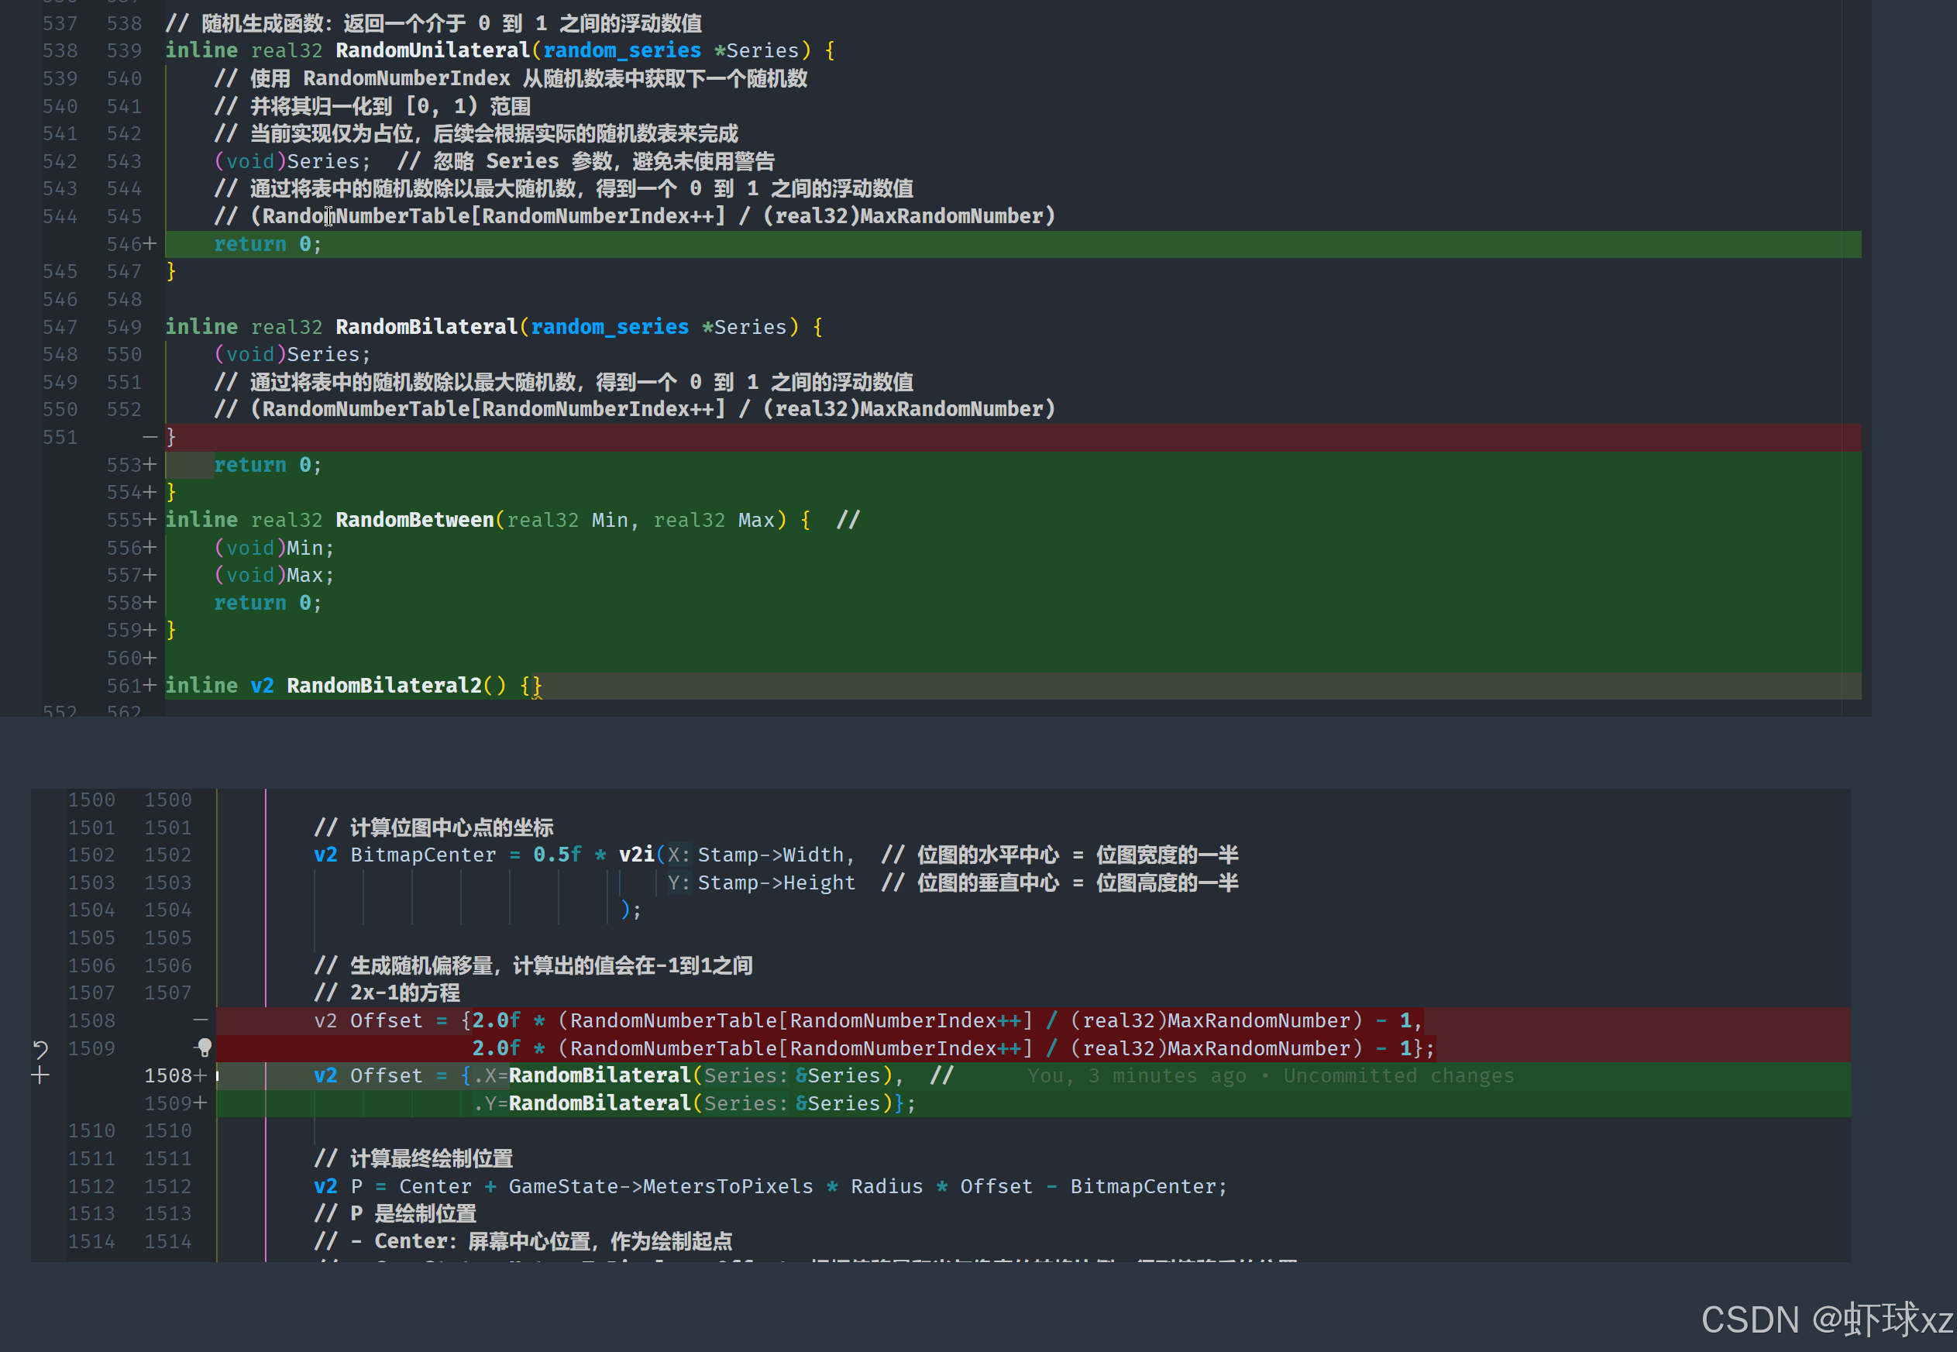Click the comment '// P 是绘制位置'
The height and width of the screenshot is (1352, 1957).
(x=394, y=1214)
